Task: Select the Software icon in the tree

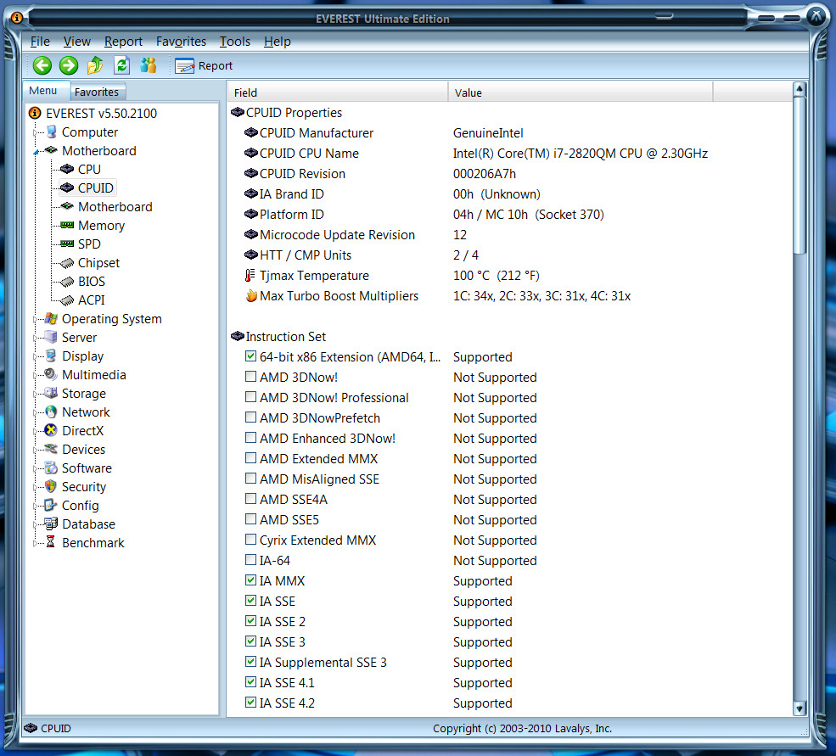Action: [51, 468]
